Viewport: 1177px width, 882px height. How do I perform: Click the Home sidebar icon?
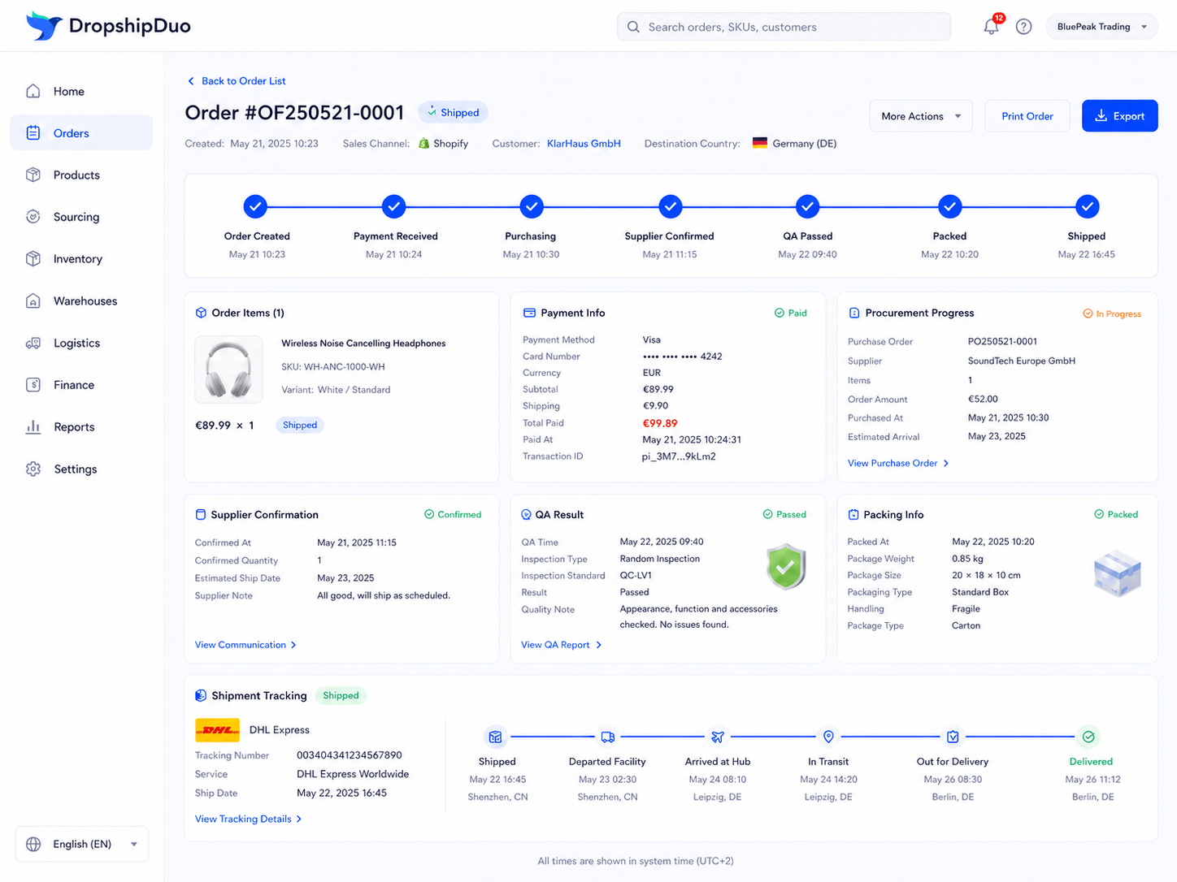[33, 91]
